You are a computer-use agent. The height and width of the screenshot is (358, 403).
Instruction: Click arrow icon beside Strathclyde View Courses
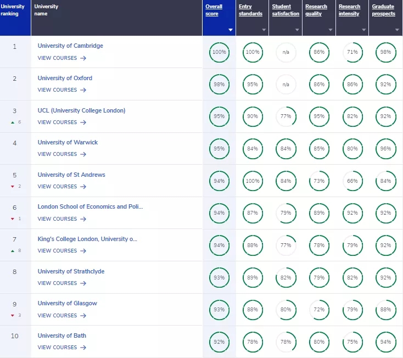click(x=83, y=283)
